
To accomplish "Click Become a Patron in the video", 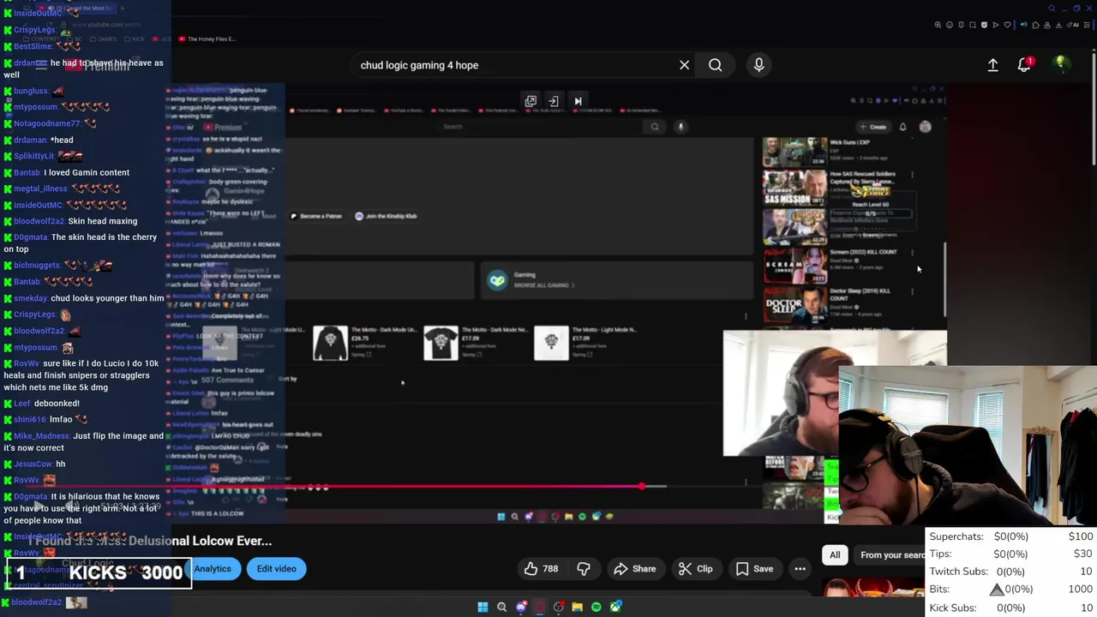I will pos(316,216).
